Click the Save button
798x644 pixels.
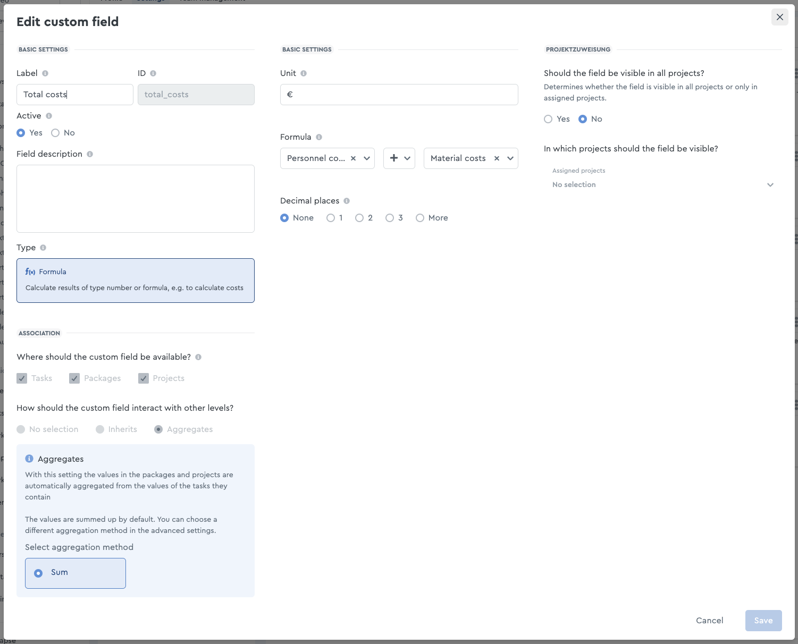pos(763,621)
